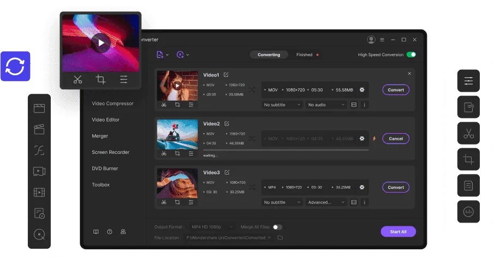Viewport: 493px width, 258px height.
Task: Show Video1 info icon
Action: pos(365,105)
